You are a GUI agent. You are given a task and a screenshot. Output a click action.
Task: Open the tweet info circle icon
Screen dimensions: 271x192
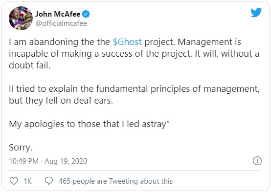tap(257, 161)
